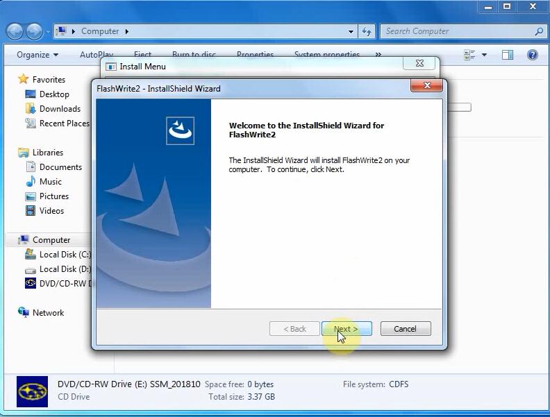Select Libraries in navigation pane
This screenshot has width=550, height=417.
click(48, 153)
